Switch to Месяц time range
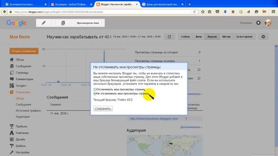The width and height of the screenshot is (278, 156). 226,36
